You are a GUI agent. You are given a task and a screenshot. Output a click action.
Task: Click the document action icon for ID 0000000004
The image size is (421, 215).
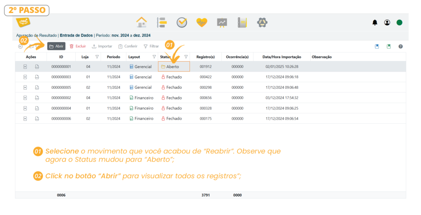click(37, 109)
